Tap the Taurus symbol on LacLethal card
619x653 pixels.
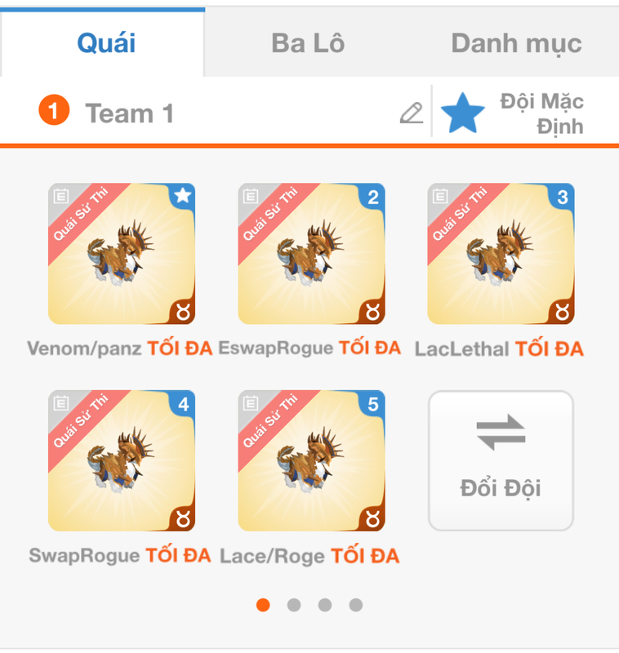(x=563, y=312)
